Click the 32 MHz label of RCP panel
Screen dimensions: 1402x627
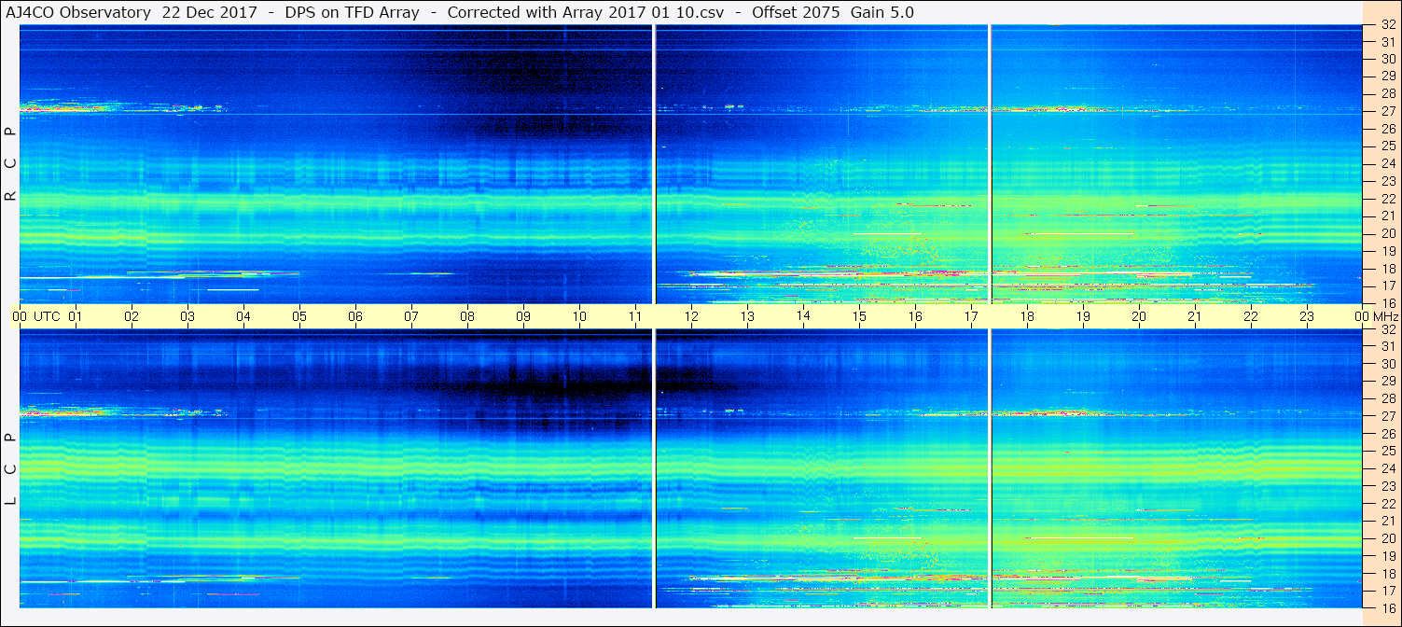click(1388, 26)
